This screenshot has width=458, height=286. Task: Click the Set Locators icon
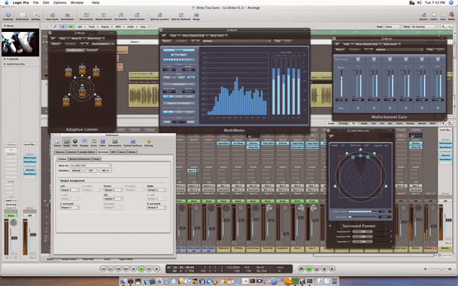[86, 16]
